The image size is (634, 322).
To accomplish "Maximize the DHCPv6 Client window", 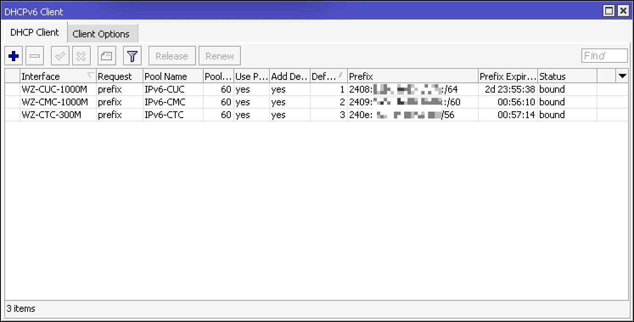I will click(x=609, y=11).
